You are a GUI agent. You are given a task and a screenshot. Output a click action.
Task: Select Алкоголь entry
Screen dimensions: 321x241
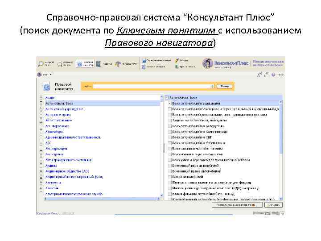52,188
